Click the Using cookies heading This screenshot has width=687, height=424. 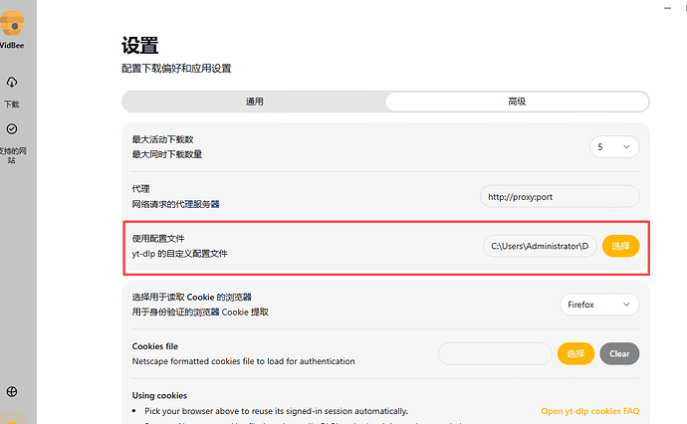[x=159, y=395]
